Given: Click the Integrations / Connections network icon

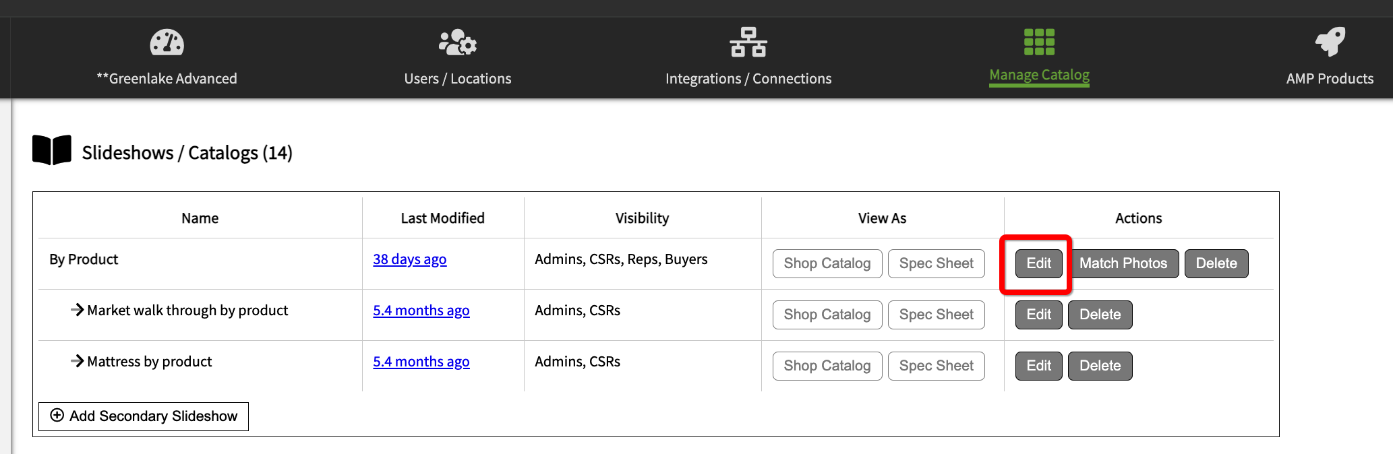Looking at the screenshot, I should point(748,42).
